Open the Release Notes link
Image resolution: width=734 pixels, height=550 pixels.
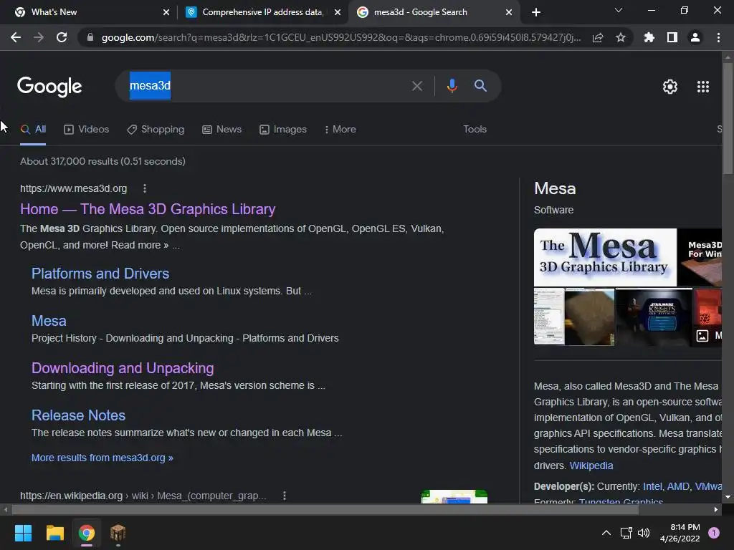pos(78,415)
